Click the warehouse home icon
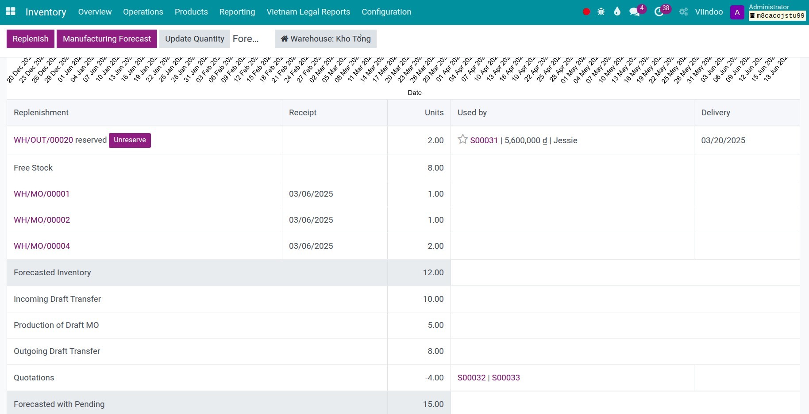 [x=285, y=39]
